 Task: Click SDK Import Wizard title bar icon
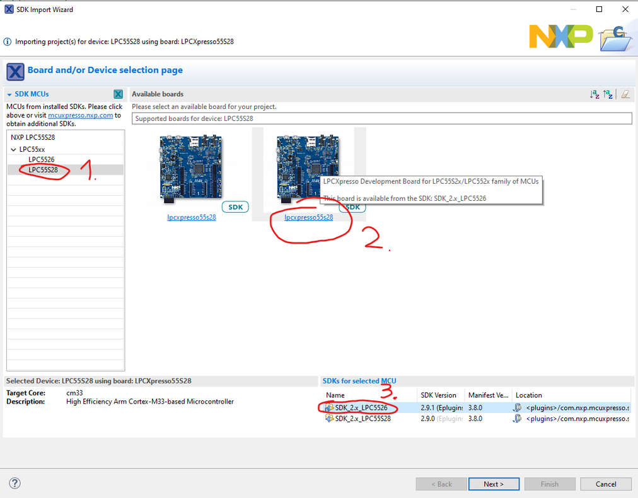pyautogui.click(x=9, y=9)
